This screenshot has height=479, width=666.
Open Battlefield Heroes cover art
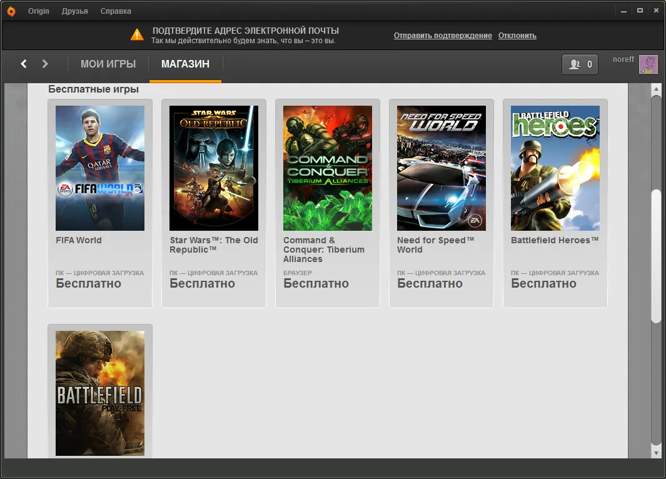pos(555,168)
